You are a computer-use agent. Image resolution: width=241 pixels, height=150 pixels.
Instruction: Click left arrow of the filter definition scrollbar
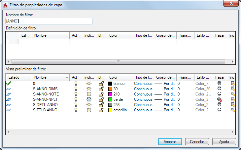tap(8, 61)
